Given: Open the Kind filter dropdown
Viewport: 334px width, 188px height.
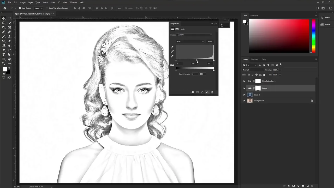Looking at the screenshot, I should pos(250,65).
